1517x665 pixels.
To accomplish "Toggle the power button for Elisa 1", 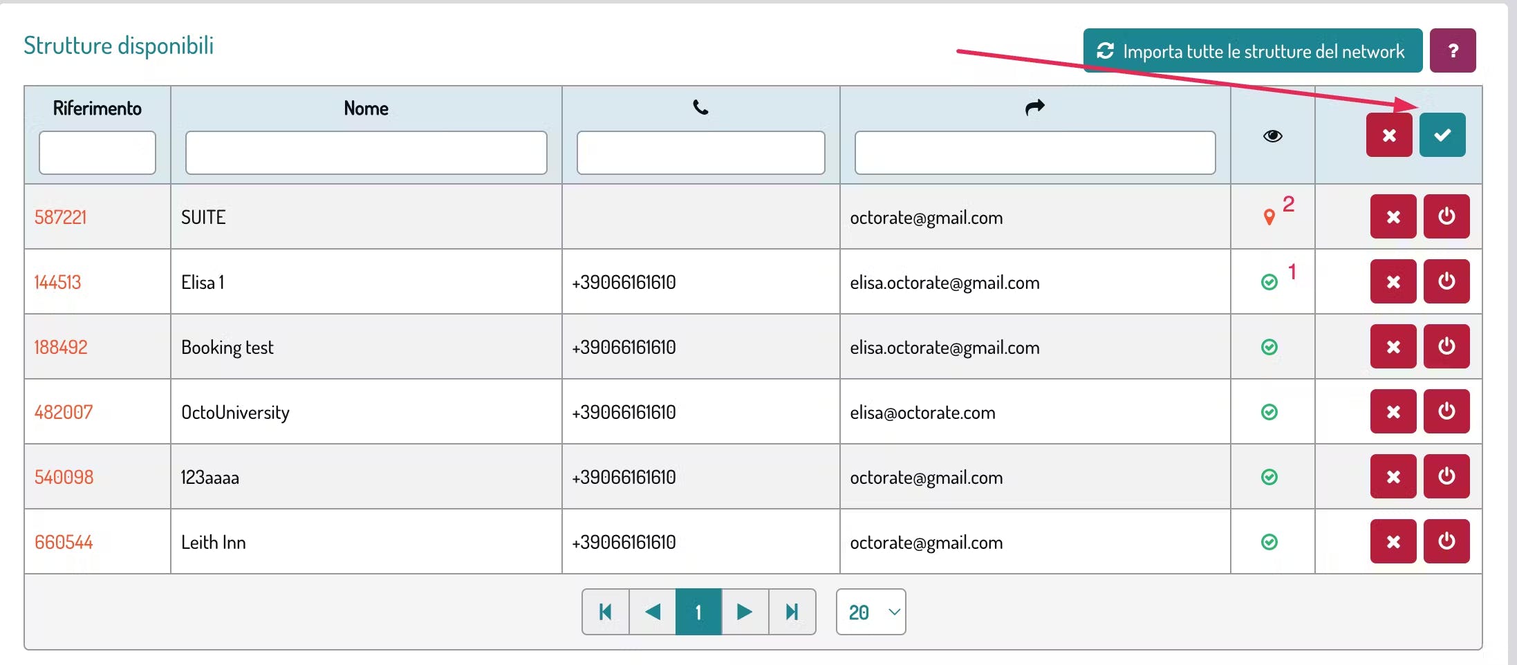I will pos(1446,281).
